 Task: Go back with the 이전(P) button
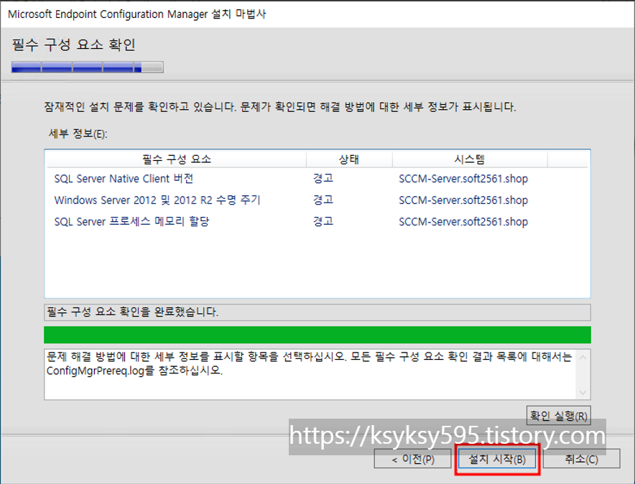click(412, 459)
